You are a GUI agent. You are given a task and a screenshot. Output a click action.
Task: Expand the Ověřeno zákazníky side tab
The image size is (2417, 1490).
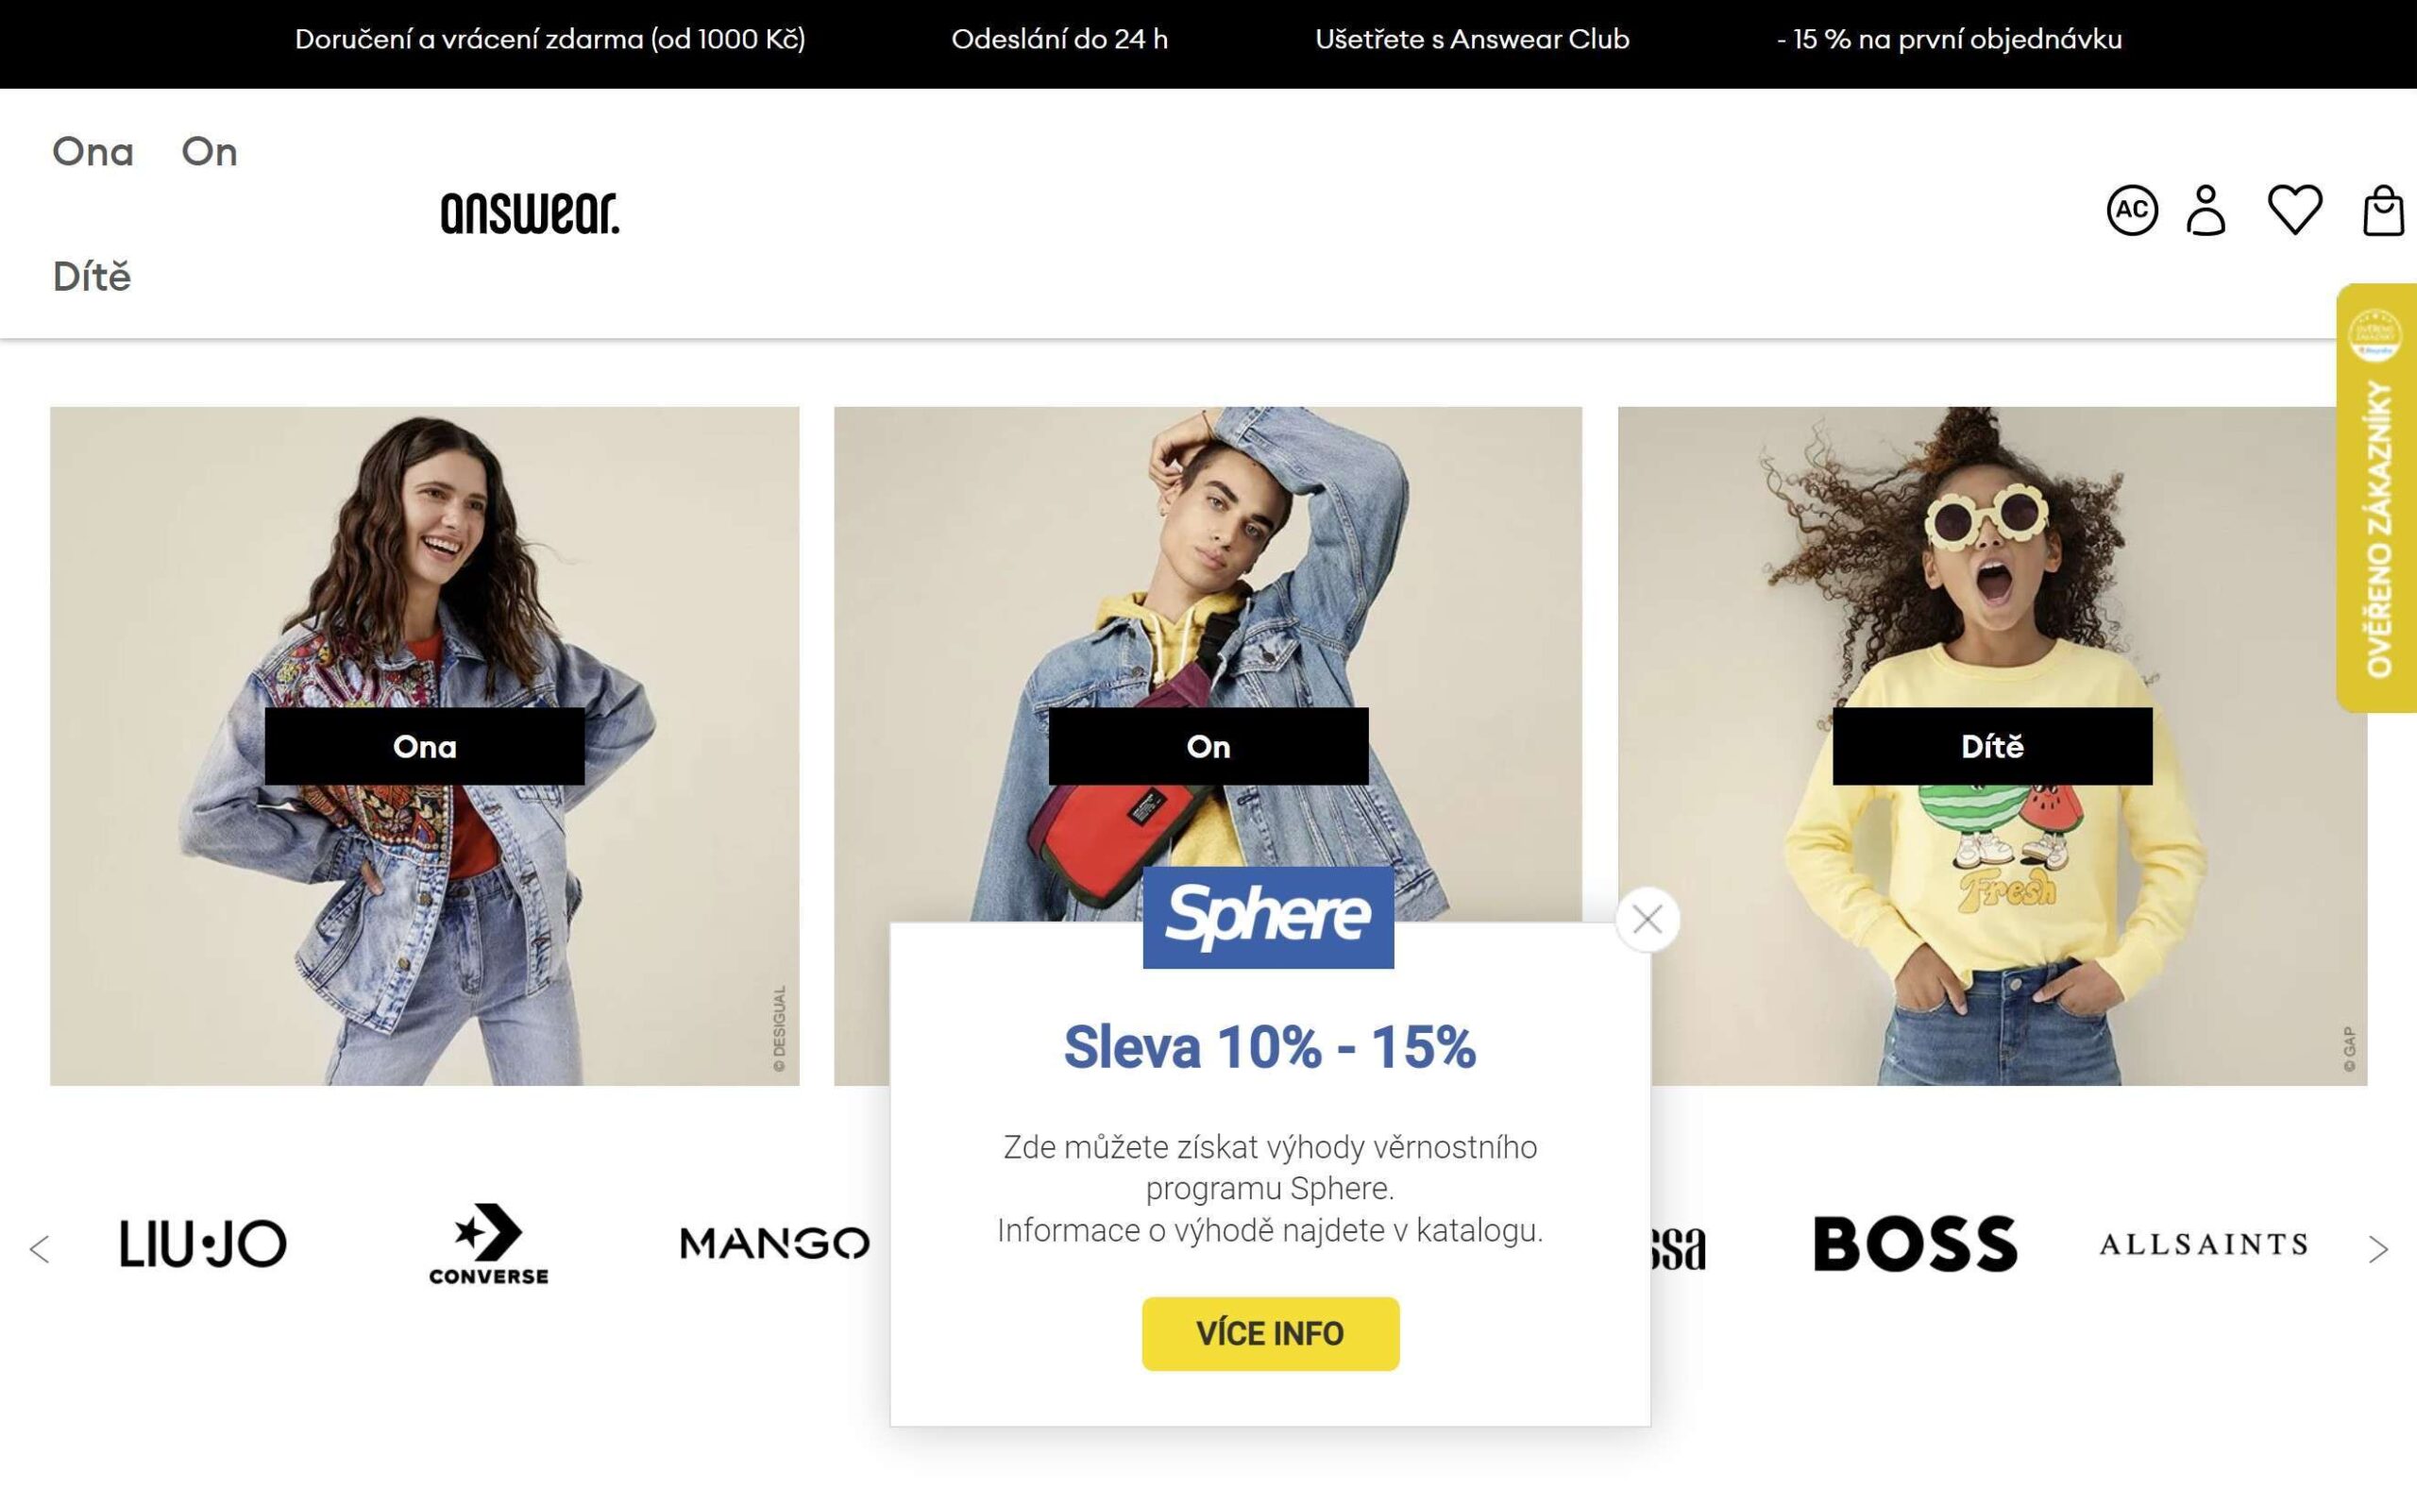(2376, 498)
